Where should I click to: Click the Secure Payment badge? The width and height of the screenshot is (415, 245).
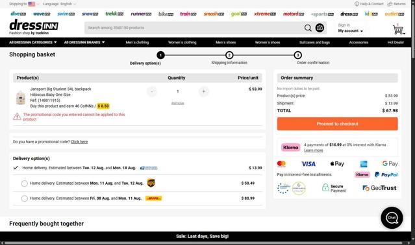click(334, 188)
